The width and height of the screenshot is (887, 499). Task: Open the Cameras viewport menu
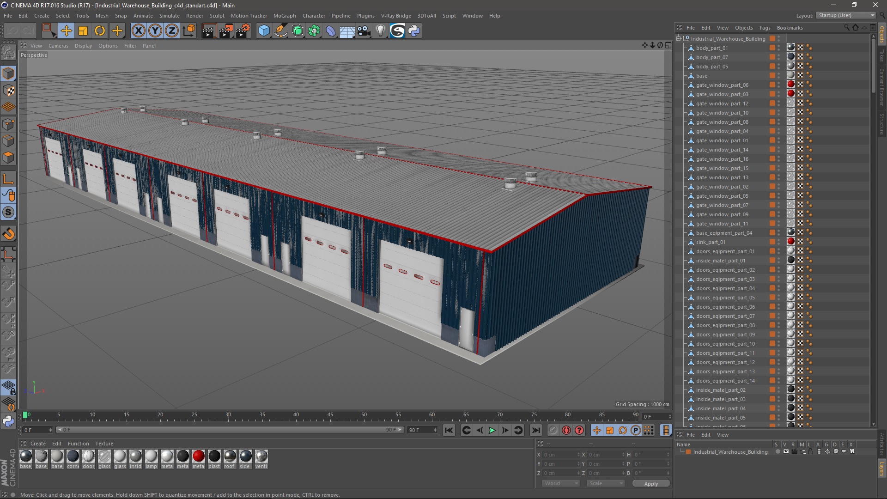58,46
